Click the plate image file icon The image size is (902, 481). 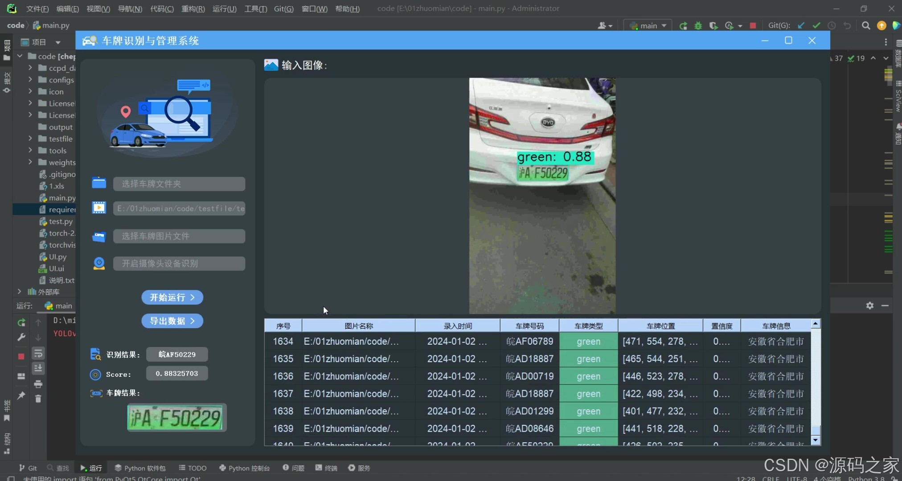[99, 236]
